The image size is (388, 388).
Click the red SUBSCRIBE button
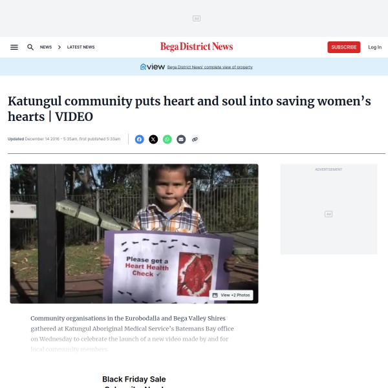(x=344, y=47)
